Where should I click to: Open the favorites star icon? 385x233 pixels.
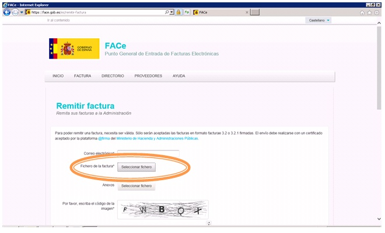click(x=370, y=12)
